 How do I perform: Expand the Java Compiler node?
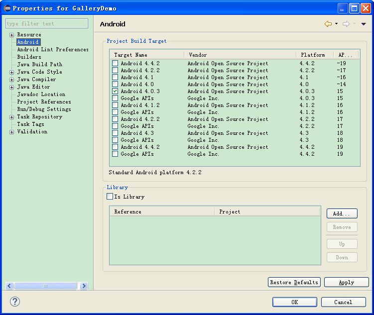point(11,80)
